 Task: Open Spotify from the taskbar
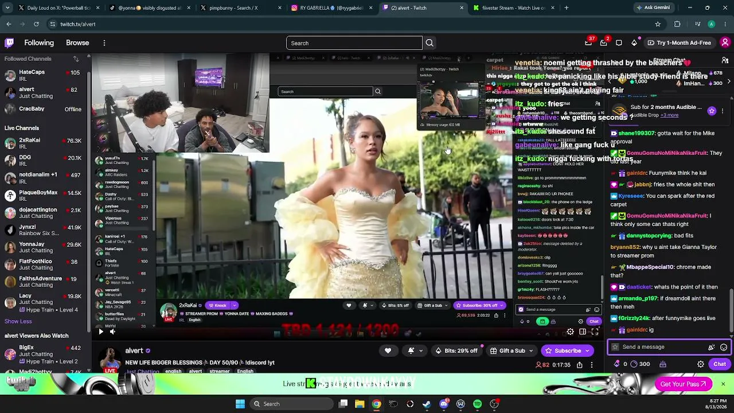(477, 404)
